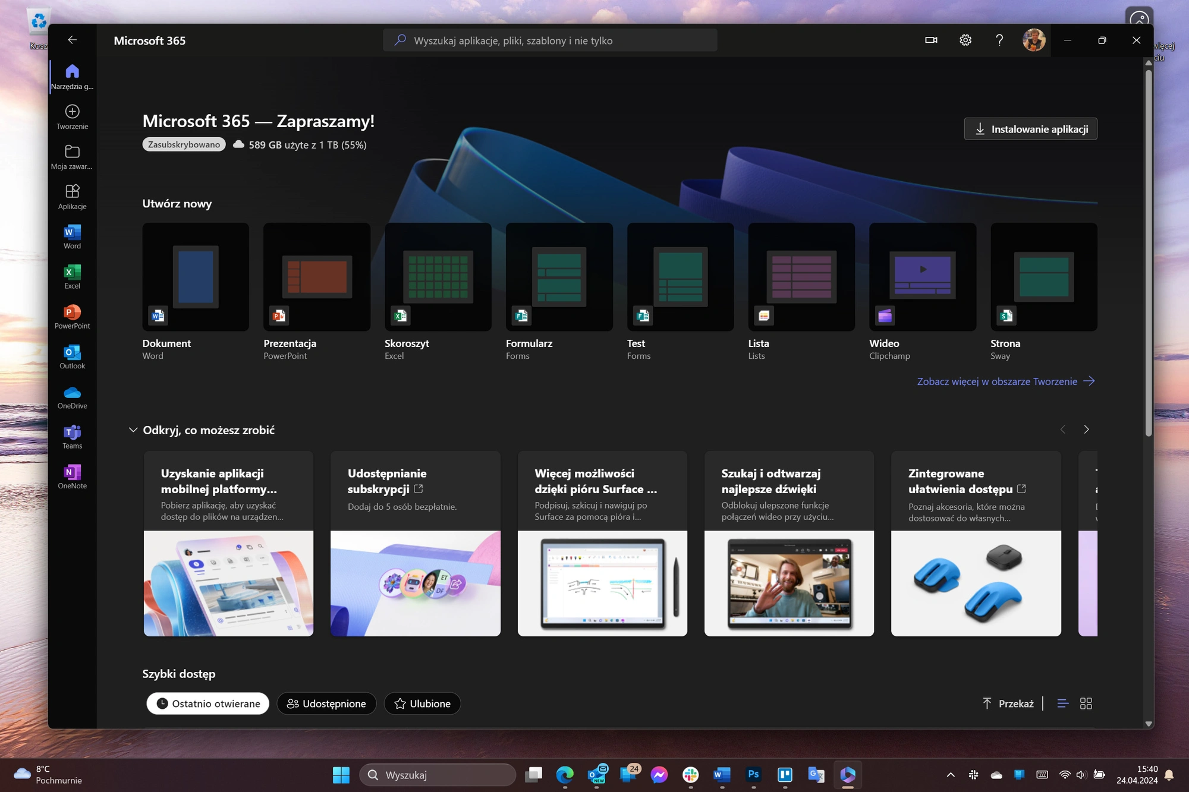1189x792 pixels.
Task: Collapse the 'Odkryj, co możesz zrobić' section
Action: coord(133,430)
